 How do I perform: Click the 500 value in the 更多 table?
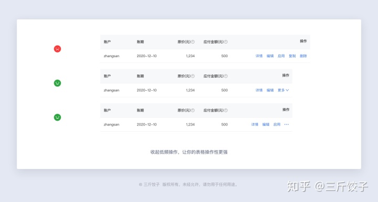pos(225,90)
